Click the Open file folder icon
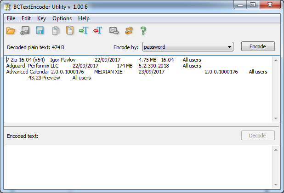The height and width of the screenshot is (193, 284). 11,31
